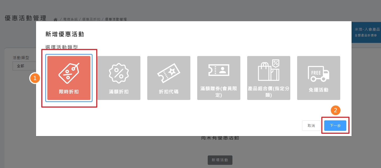
Task: Click the 新增活動 button
Action: 220,160
